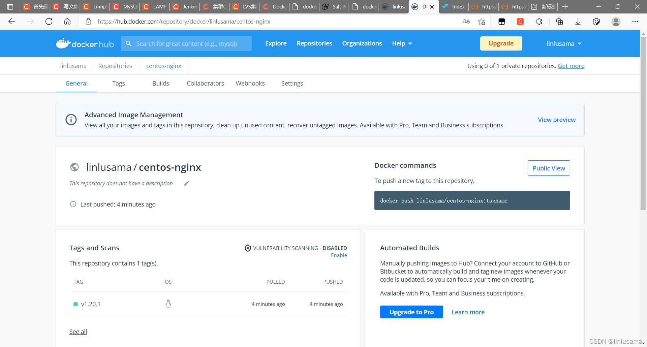Open the Organizations nav item

pyautogui.click(x=362, y=43)
